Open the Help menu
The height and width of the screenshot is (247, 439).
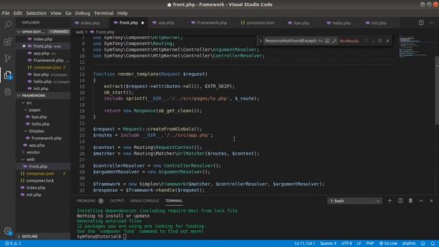pyautogui.click(x=122, y=13)
